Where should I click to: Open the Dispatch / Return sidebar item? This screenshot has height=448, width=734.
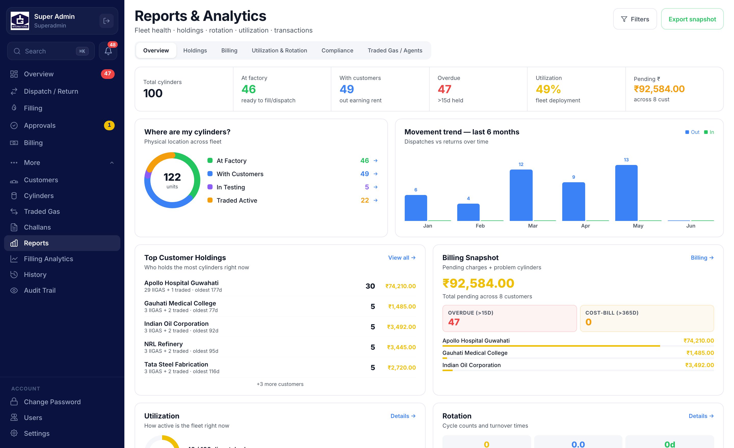pyautogui.click(x=62, y=91)
